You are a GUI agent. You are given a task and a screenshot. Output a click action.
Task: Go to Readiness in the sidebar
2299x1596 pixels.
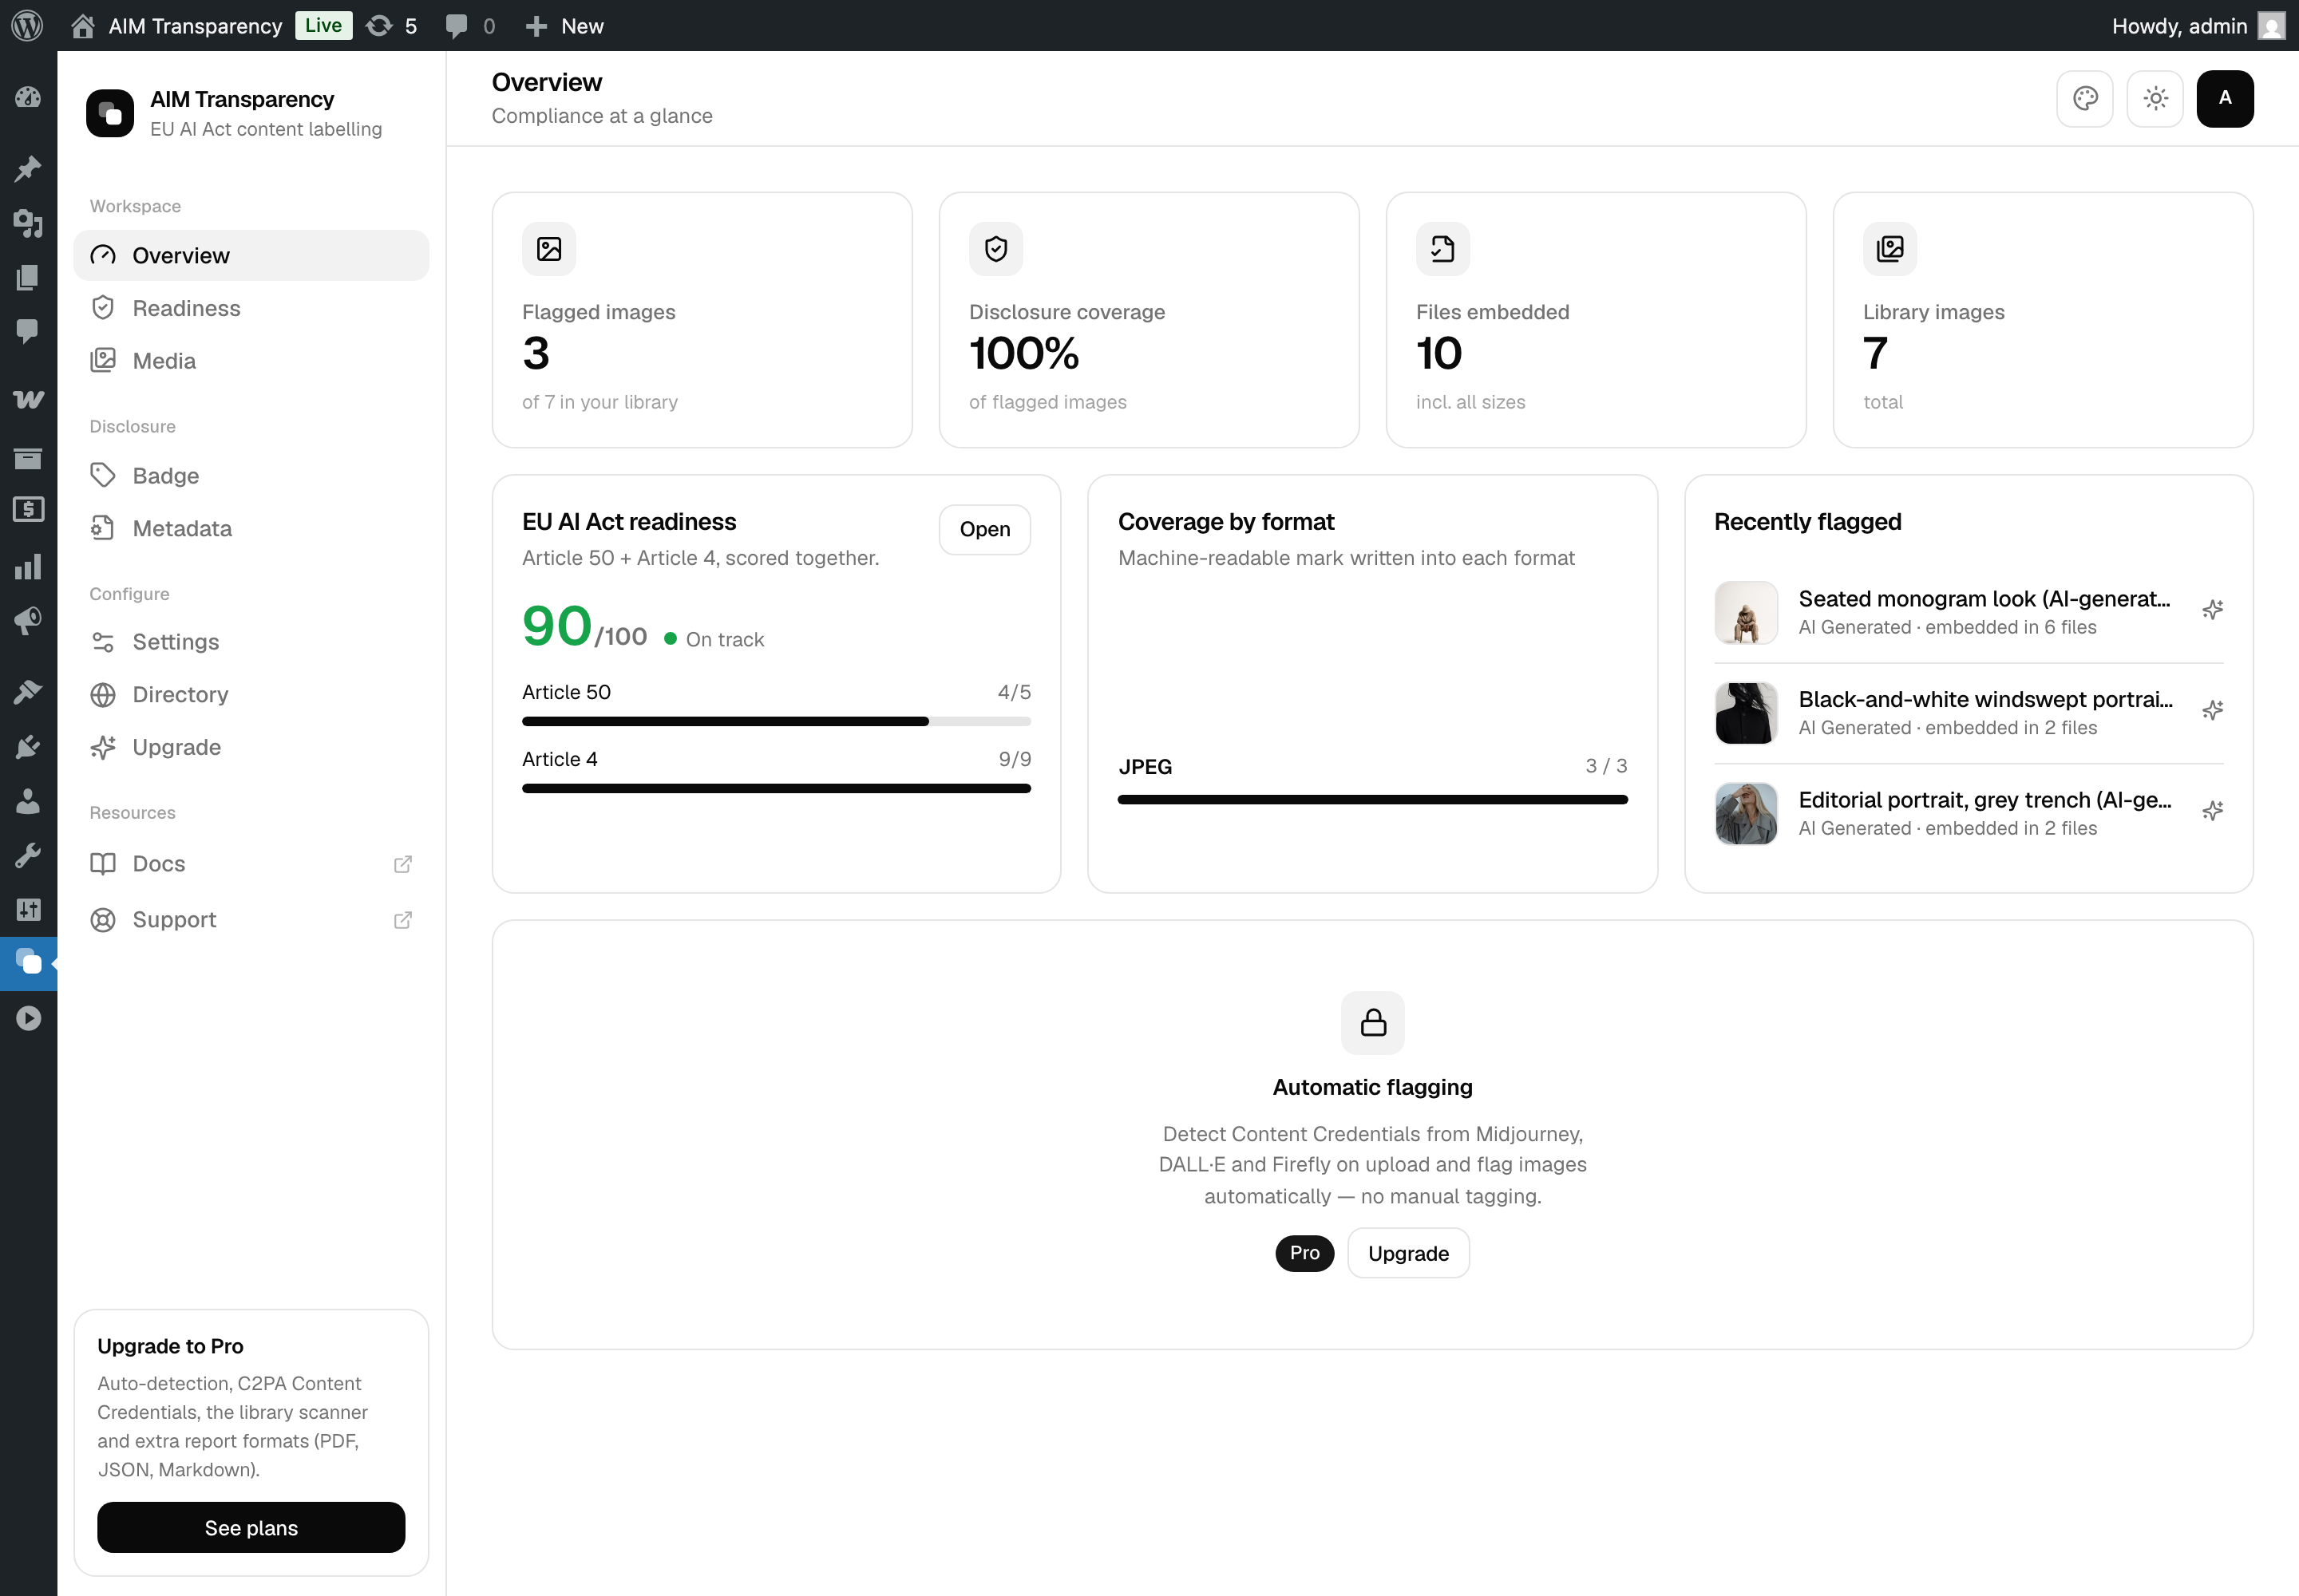point(251,308)
